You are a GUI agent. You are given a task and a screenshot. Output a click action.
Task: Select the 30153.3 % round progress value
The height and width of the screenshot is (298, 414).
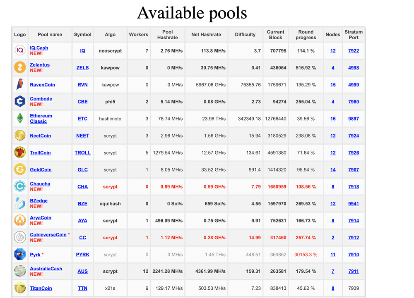point(306,255)
